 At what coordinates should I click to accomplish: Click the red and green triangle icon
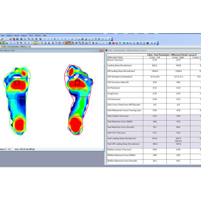[7, 43]
